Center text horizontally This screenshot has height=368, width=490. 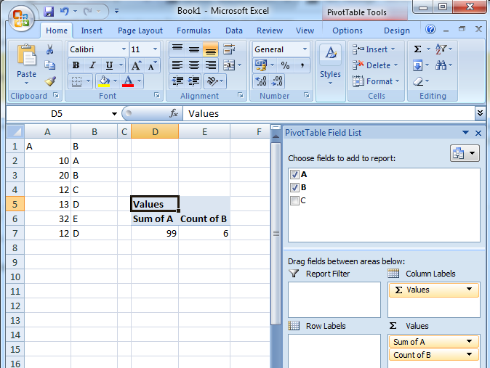194,65
